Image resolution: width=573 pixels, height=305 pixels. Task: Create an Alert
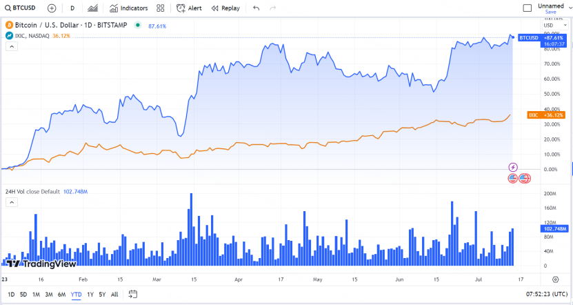coord(189,8)
